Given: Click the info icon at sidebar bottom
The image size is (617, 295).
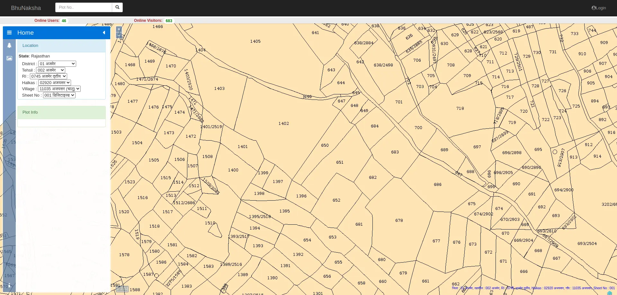Looking at the screenshot, I should [9, 285].
